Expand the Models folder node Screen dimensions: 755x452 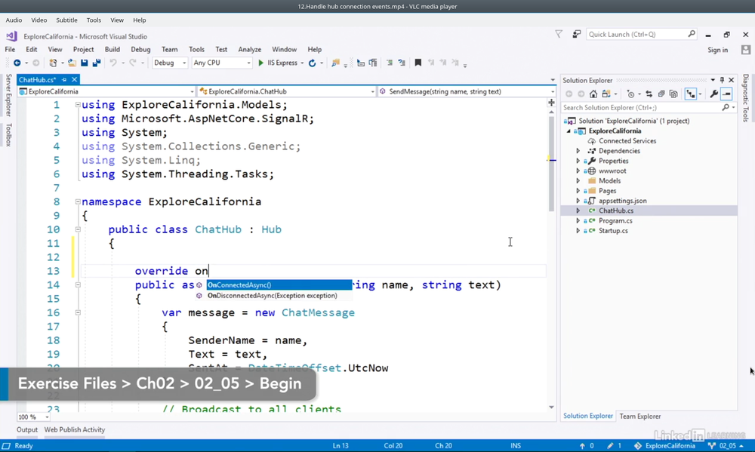578,181
